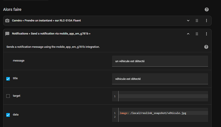Enable the target checkbox
221x127 pixels.
8,96
